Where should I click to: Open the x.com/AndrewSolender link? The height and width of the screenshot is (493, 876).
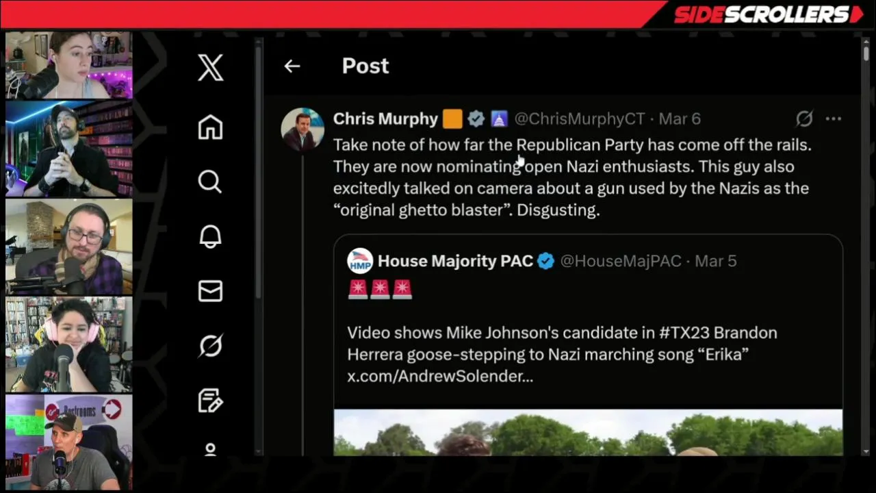[440, 376]
